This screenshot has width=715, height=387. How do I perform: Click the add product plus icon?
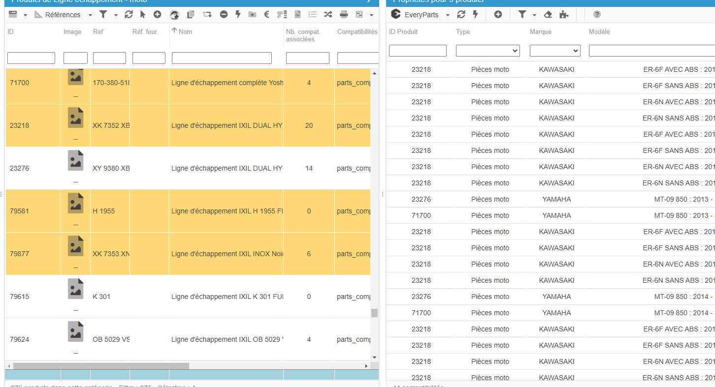[157, 15]
